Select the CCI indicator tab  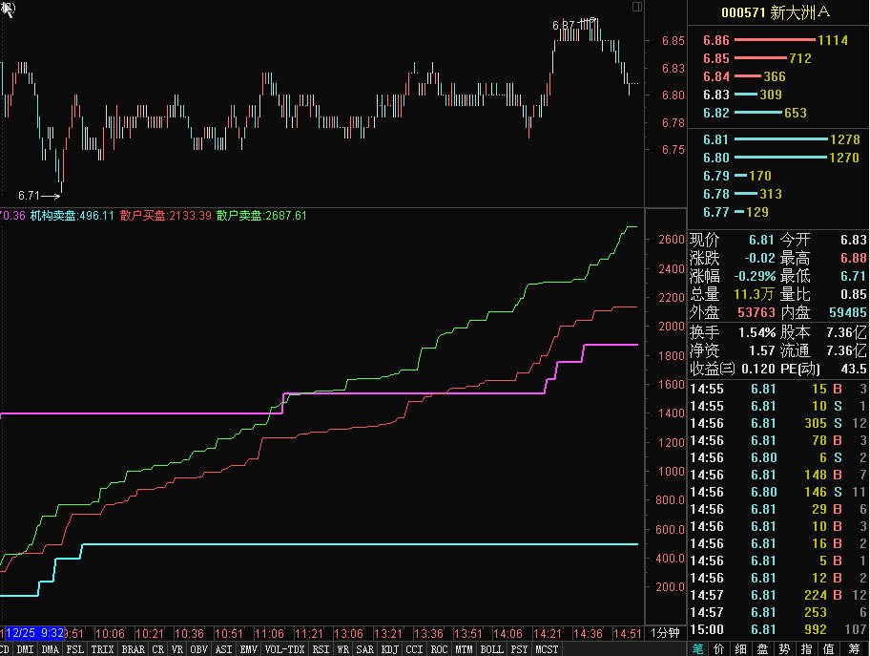[x=414, y=649]
